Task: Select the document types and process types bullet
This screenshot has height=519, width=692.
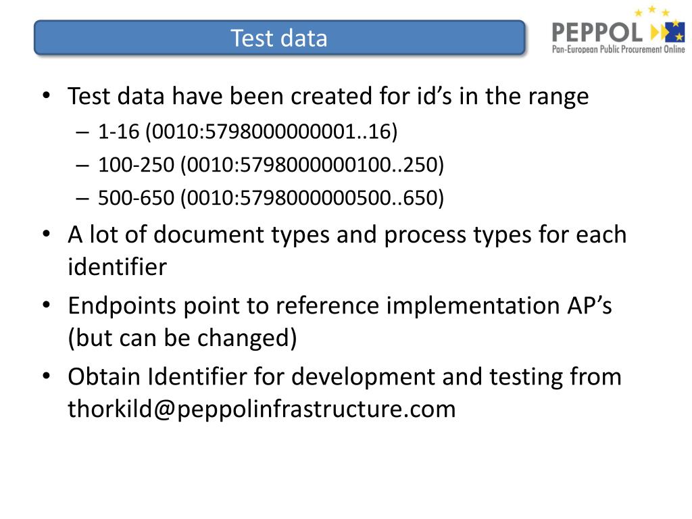Action: (x=347, y=250)
